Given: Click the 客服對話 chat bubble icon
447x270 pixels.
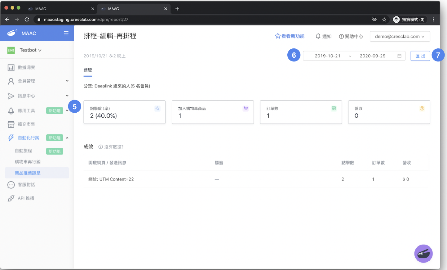Looking at the screenshot, I should pyautogui.click(x=11, y=185).
